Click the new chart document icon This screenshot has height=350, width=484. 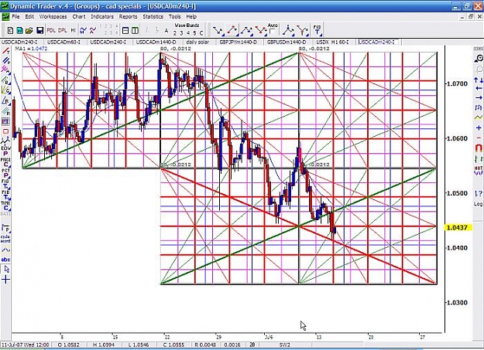tap(10, 30)
